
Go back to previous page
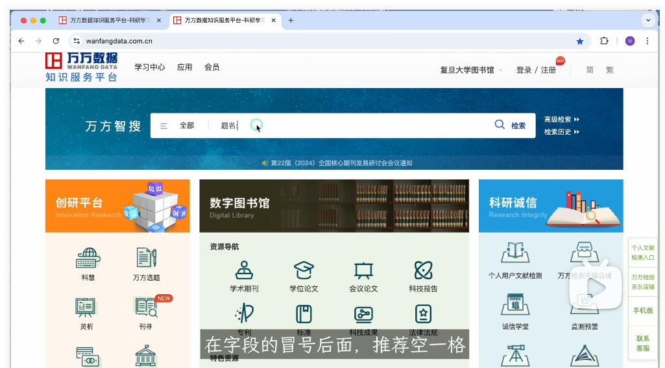[x=21, y=41]
